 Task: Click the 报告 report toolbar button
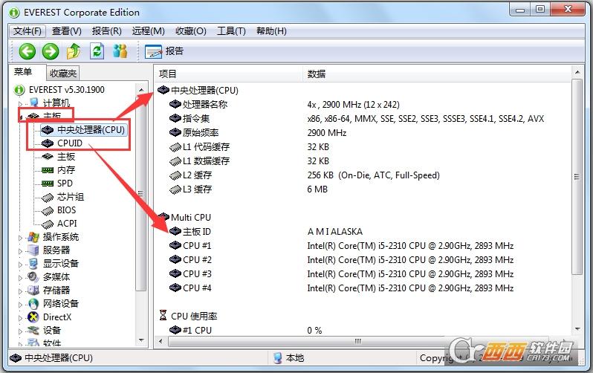(164, 51)
